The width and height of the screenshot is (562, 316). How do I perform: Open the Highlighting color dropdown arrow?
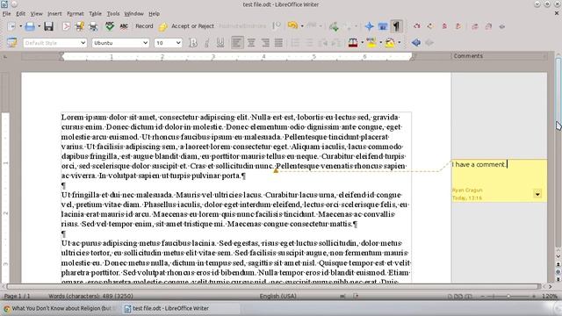pos(380,43)
